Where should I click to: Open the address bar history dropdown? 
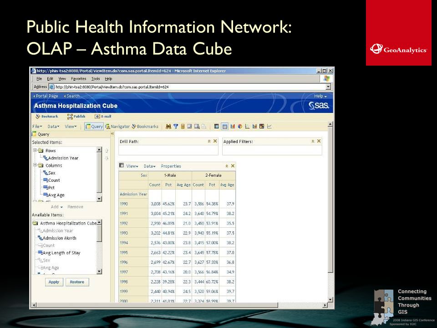pos(328,87)
